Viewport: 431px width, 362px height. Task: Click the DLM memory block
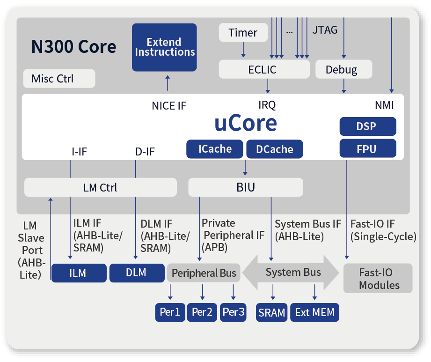click(136, 273)
